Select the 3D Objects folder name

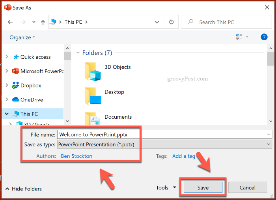tap(117, 67)
